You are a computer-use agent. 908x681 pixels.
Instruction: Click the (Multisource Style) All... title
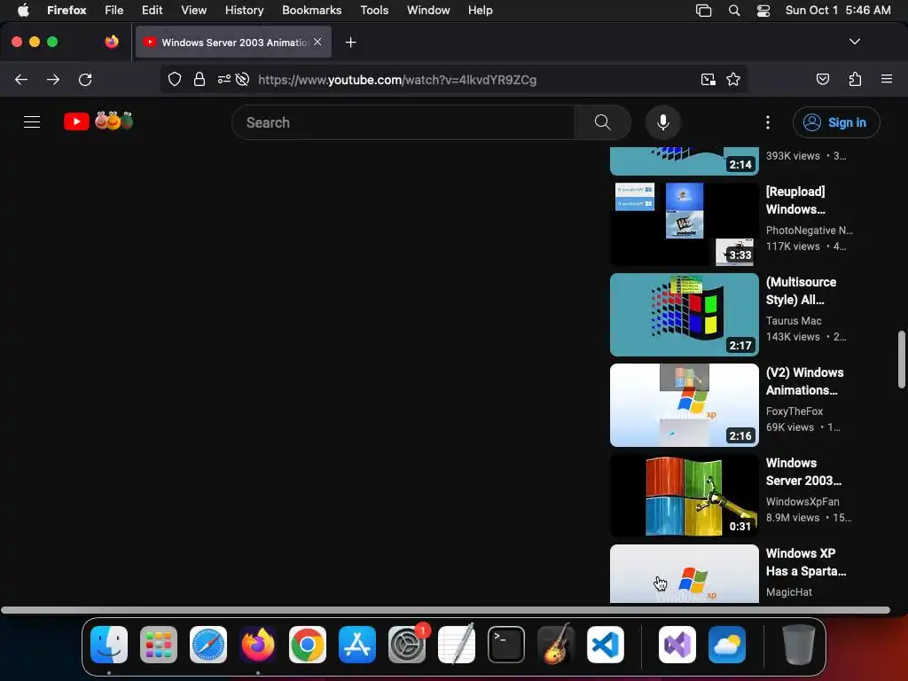(801, 291)
